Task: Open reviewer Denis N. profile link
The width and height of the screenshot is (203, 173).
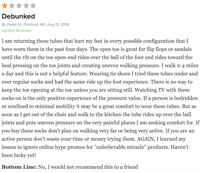Action: point(14,24)
